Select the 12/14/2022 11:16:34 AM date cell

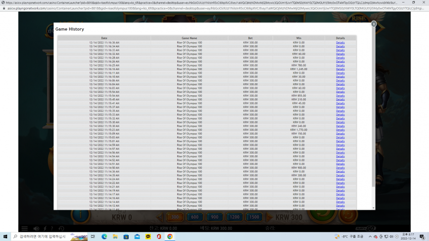click(x=104, y=46)
